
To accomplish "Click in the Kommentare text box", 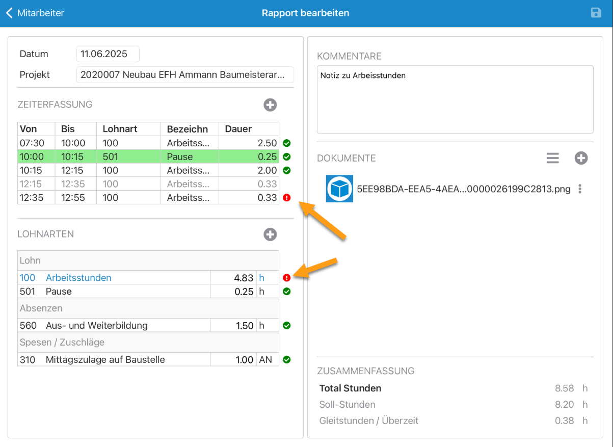I will point(455,99).
